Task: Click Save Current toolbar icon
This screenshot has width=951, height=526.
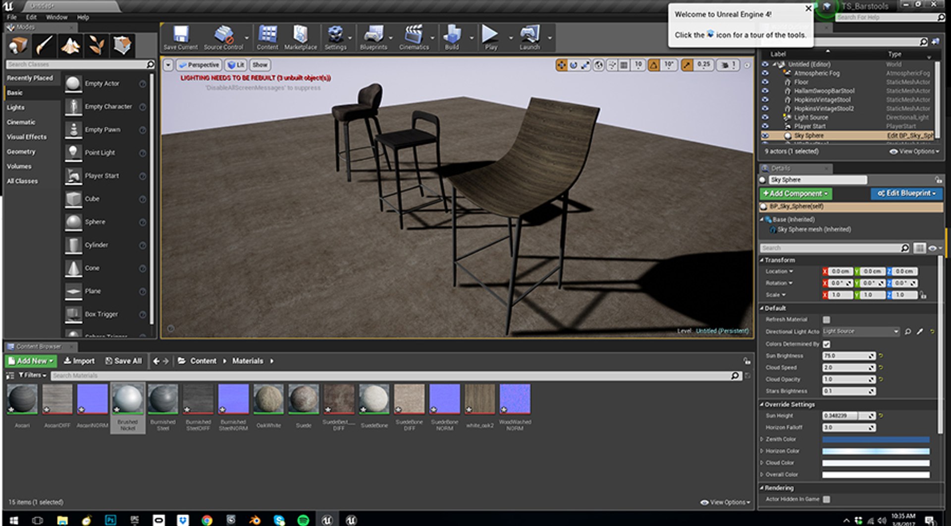Action: point(180,38)
